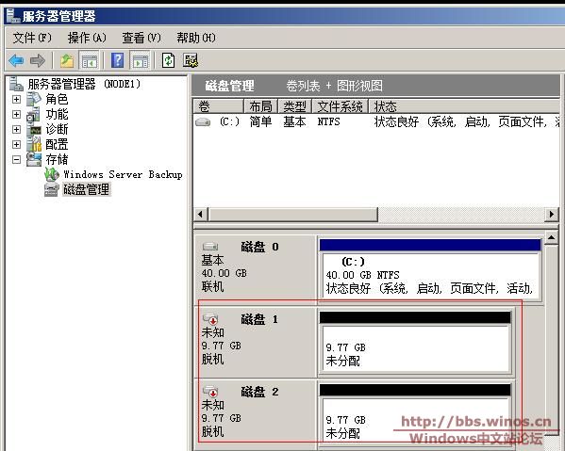Collapse the 存储 tree node
This screenshot has width=565, height=451.
point(16,159)
